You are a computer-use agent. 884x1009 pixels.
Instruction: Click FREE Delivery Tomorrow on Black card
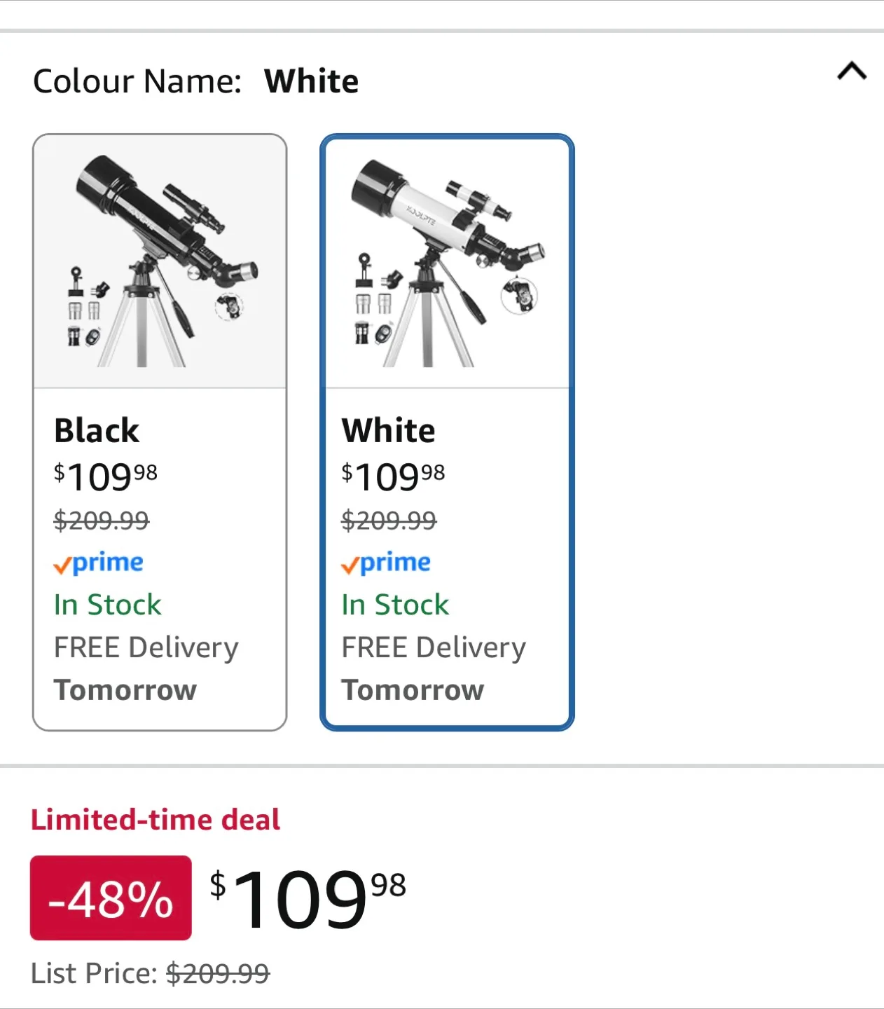(x=146, y=668)
